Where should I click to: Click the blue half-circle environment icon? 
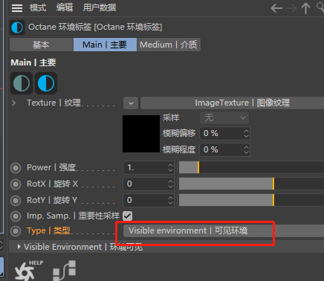point(46,83)
